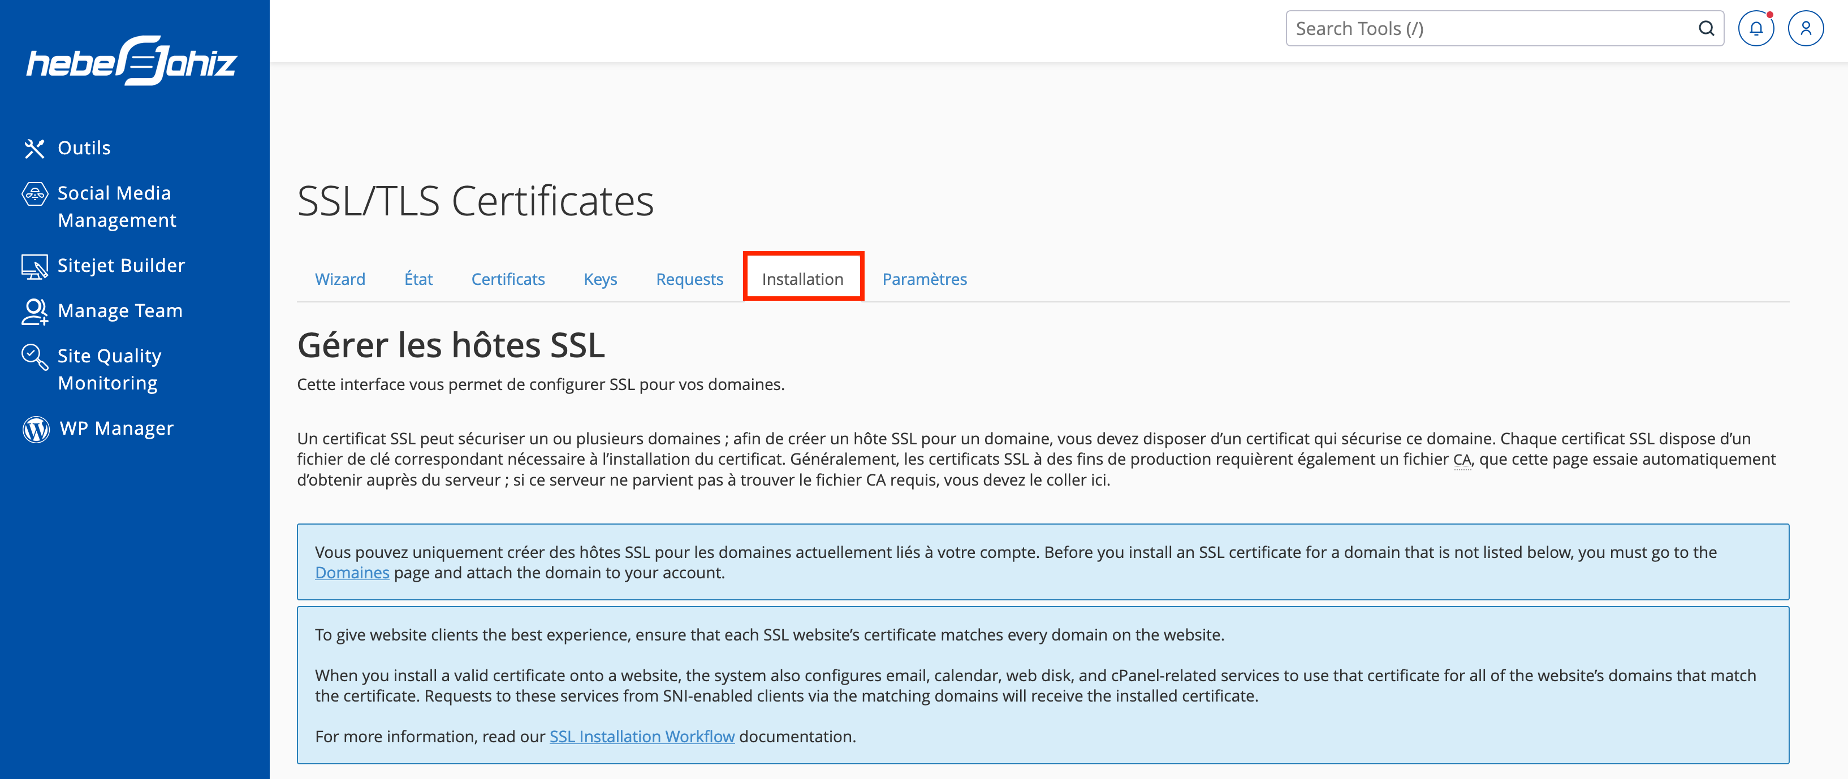Open Site Quality Monitoring label
Viewport: 1848px width, 779px height.
109,369
